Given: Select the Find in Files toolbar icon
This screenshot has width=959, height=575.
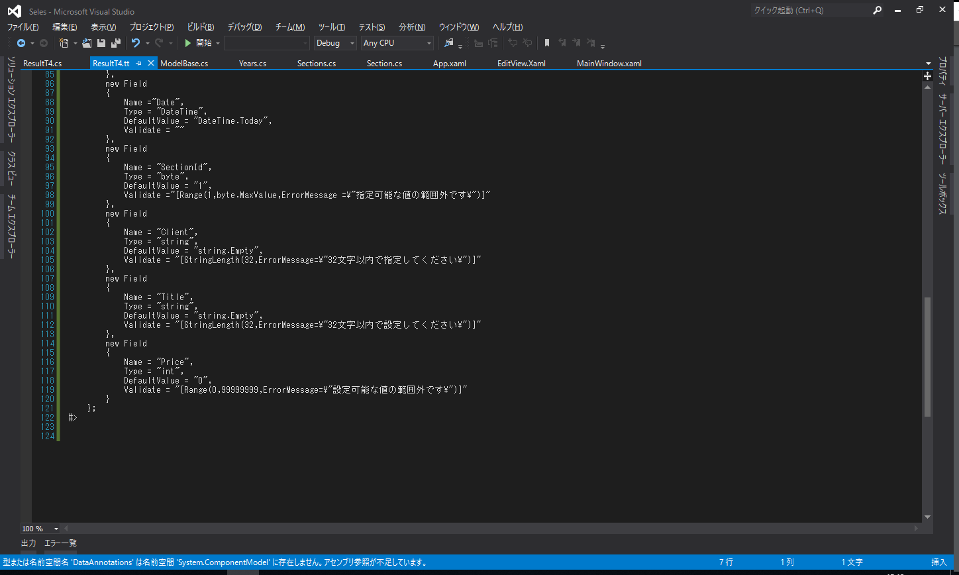Looking at the screenshot, I should [448, 42].
